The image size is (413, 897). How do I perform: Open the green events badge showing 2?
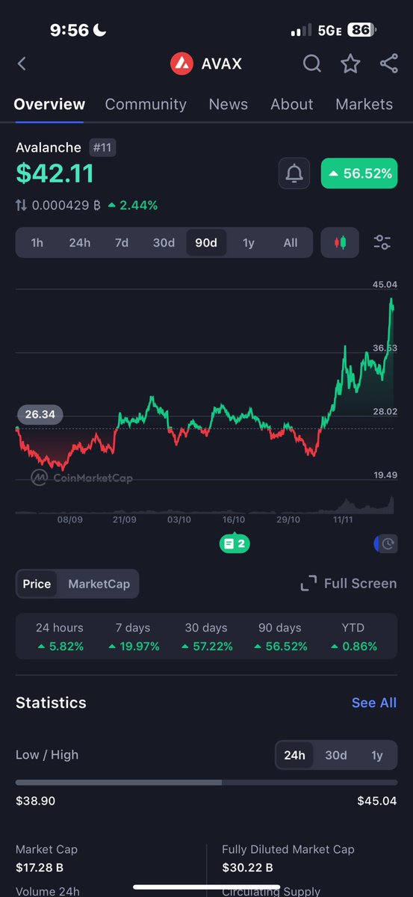235,543
